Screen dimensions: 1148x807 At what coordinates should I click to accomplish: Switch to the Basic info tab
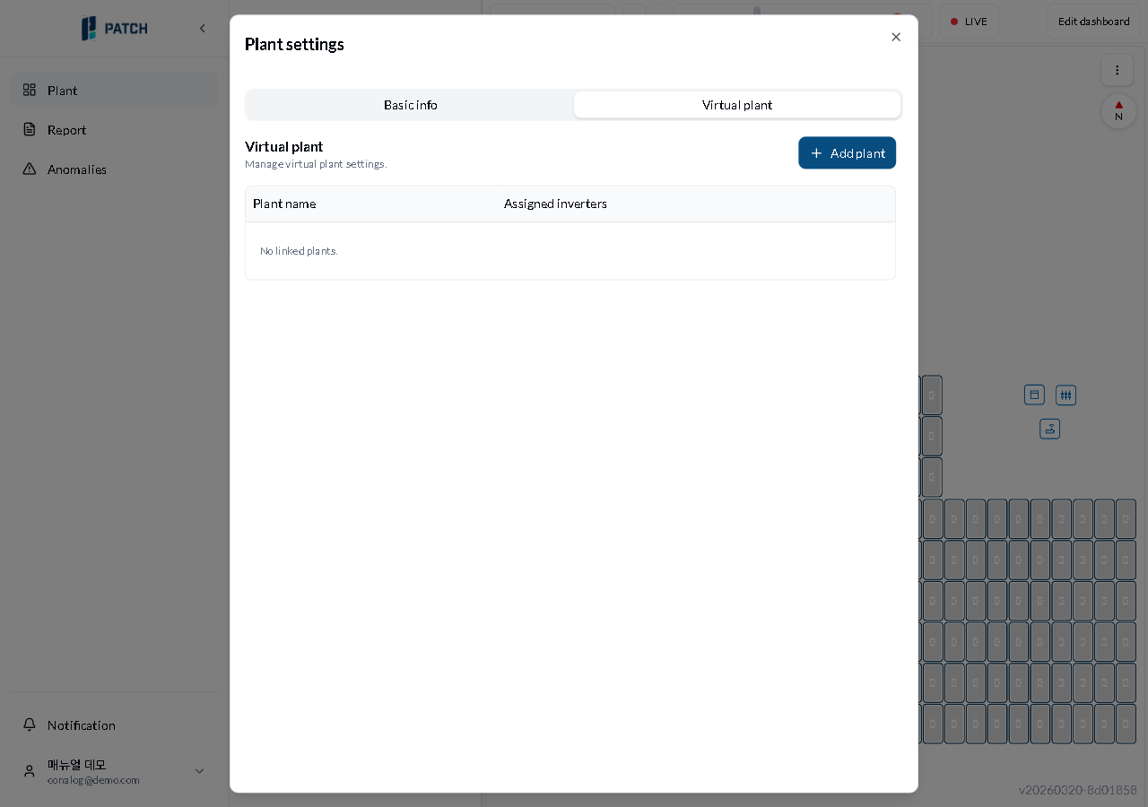(x=410, y=105)
